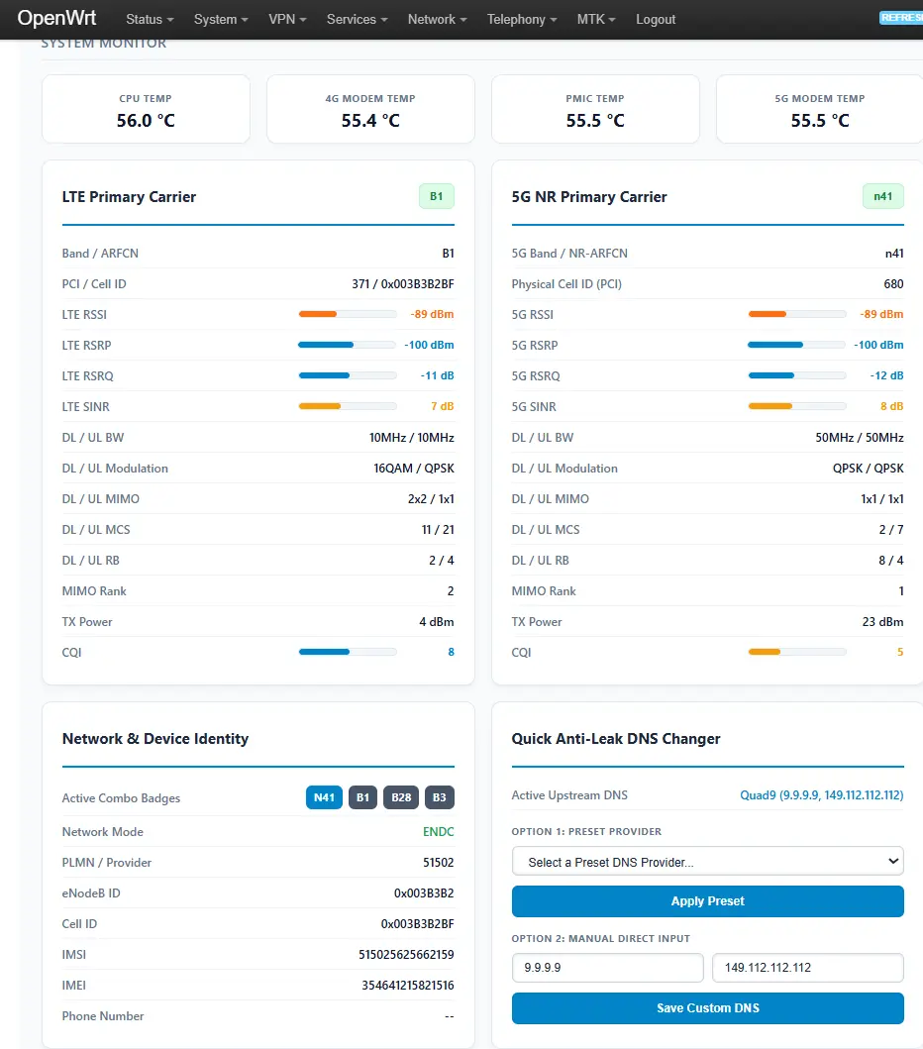Screen dimensions: 923x1049
Task: Click the 5G SINR signal bar
Action: click(x=796, y=406)
